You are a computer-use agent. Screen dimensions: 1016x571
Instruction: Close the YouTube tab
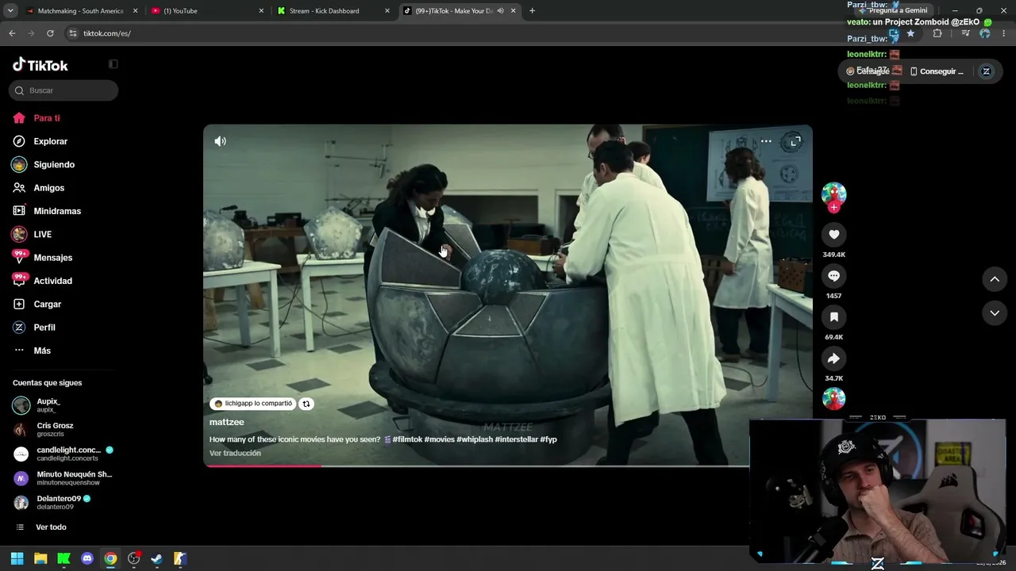261,11
